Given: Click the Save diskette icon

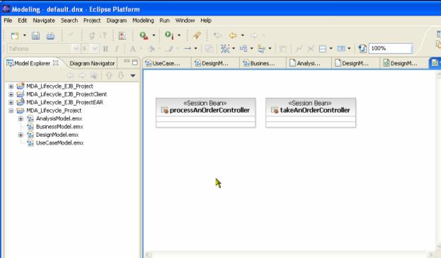Looking at the screenshot, I should tap(35, 35).
